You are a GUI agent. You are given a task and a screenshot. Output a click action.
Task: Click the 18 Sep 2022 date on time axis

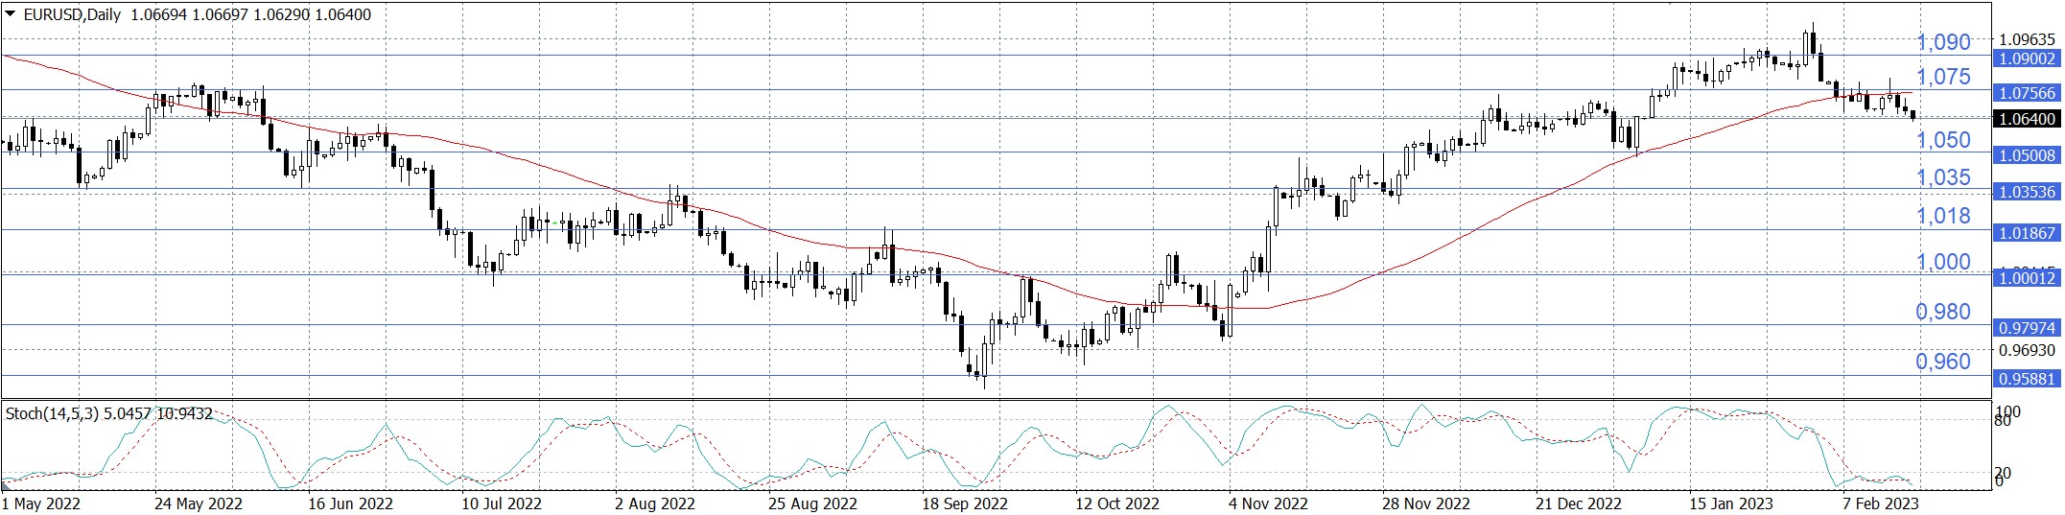[x=964, y=503]
